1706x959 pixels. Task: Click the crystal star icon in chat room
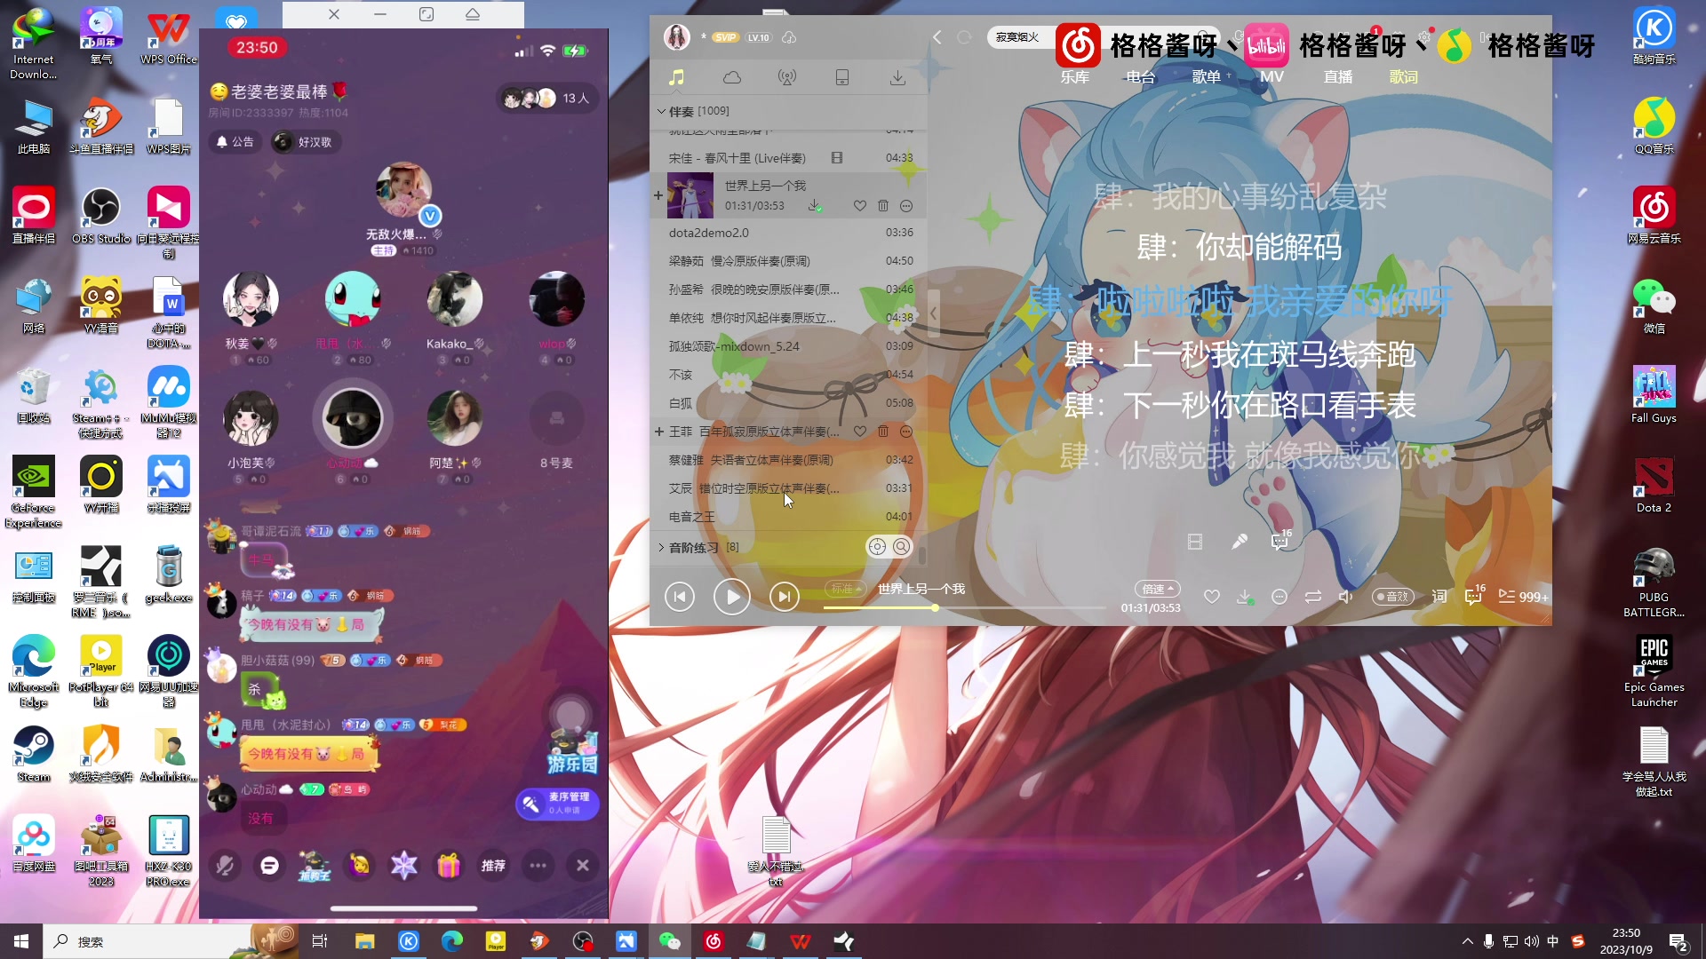pos(404,866)
